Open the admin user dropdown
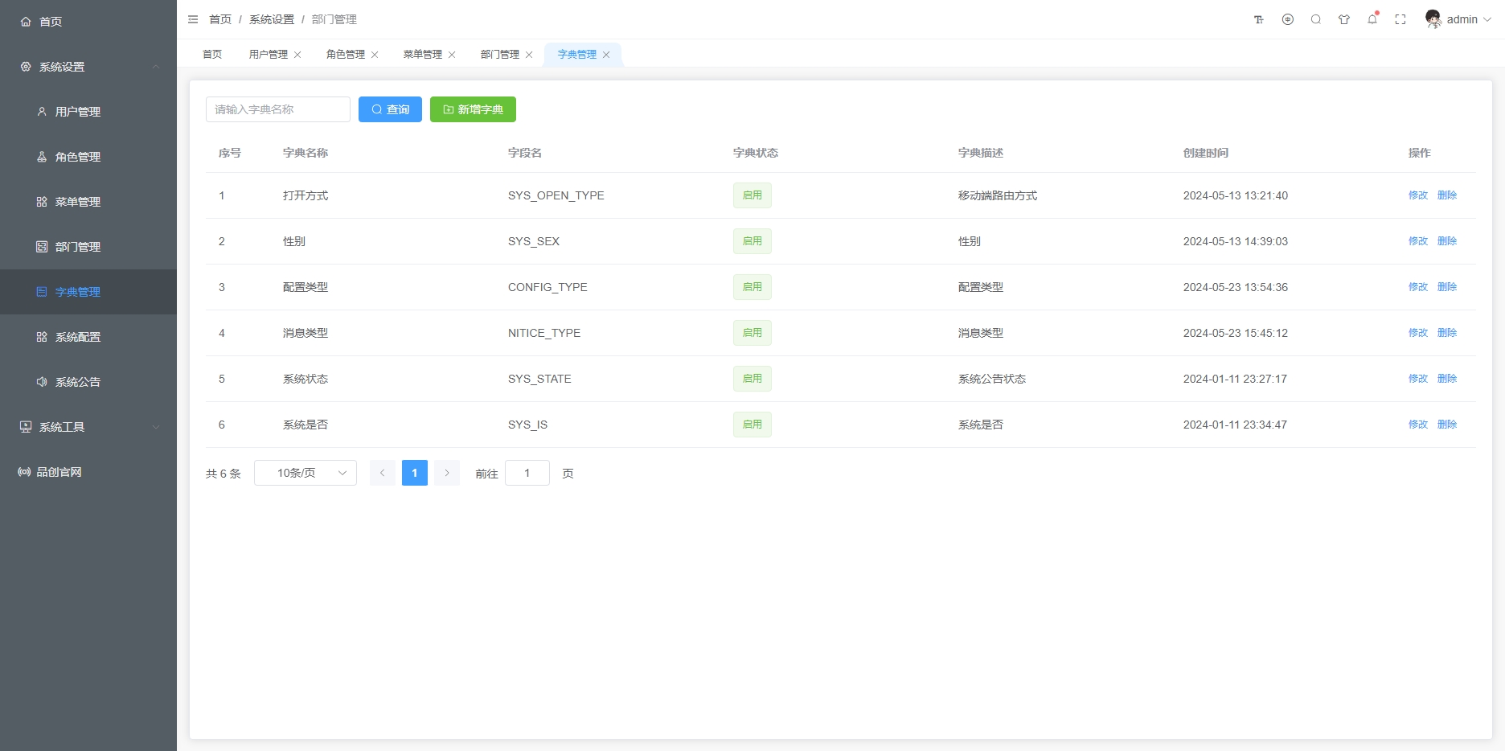The width and height of the screenshot is (1505, 751). pyautogui.click(x=1459, y=20)
